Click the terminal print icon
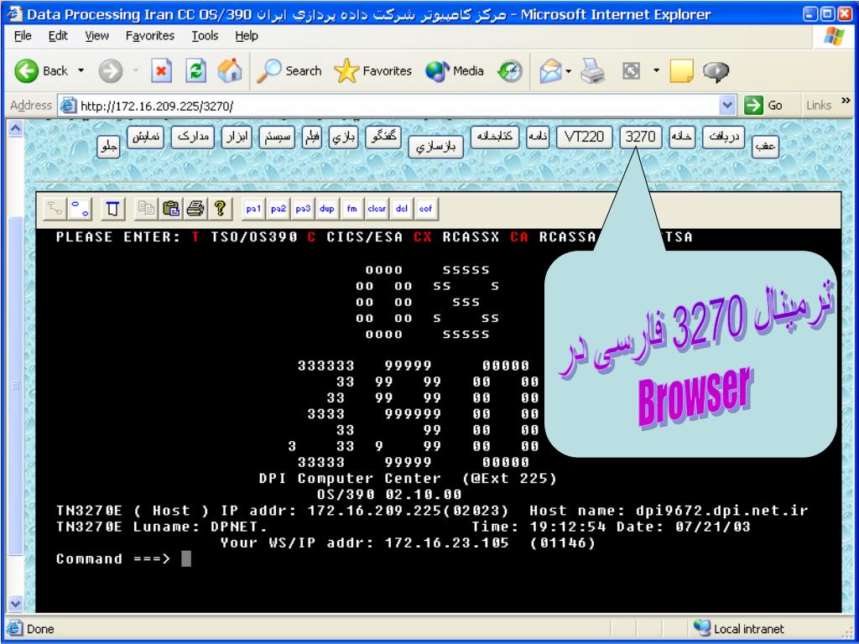This screenshot has height=644, width=859. 195,209
